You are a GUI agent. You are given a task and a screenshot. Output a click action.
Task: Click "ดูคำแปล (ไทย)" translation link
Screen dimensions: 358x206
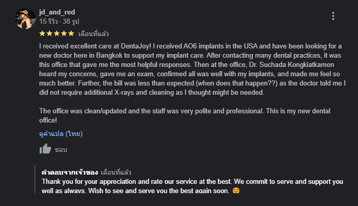61,134
